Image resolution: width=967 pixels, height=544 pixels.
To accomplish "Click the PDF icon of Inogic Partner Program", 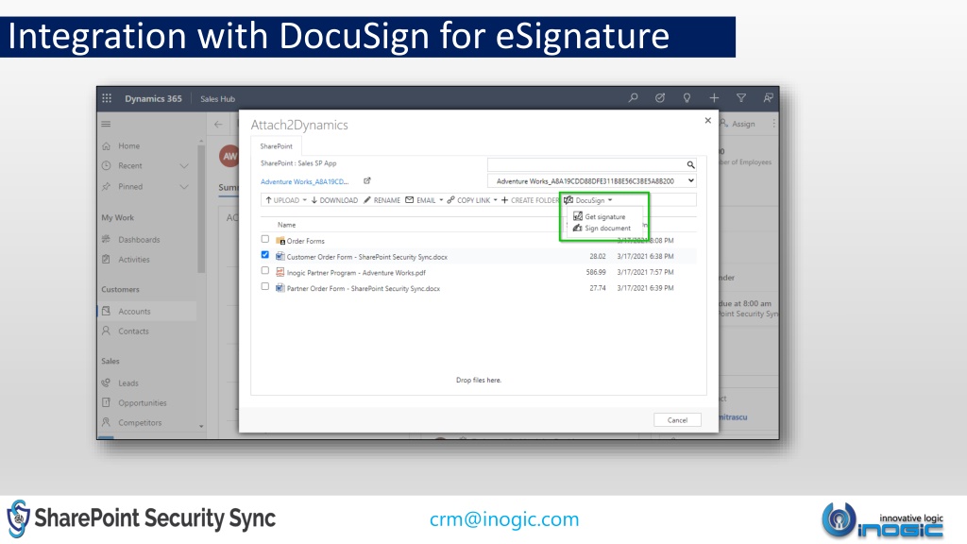I will click(280, 272).
